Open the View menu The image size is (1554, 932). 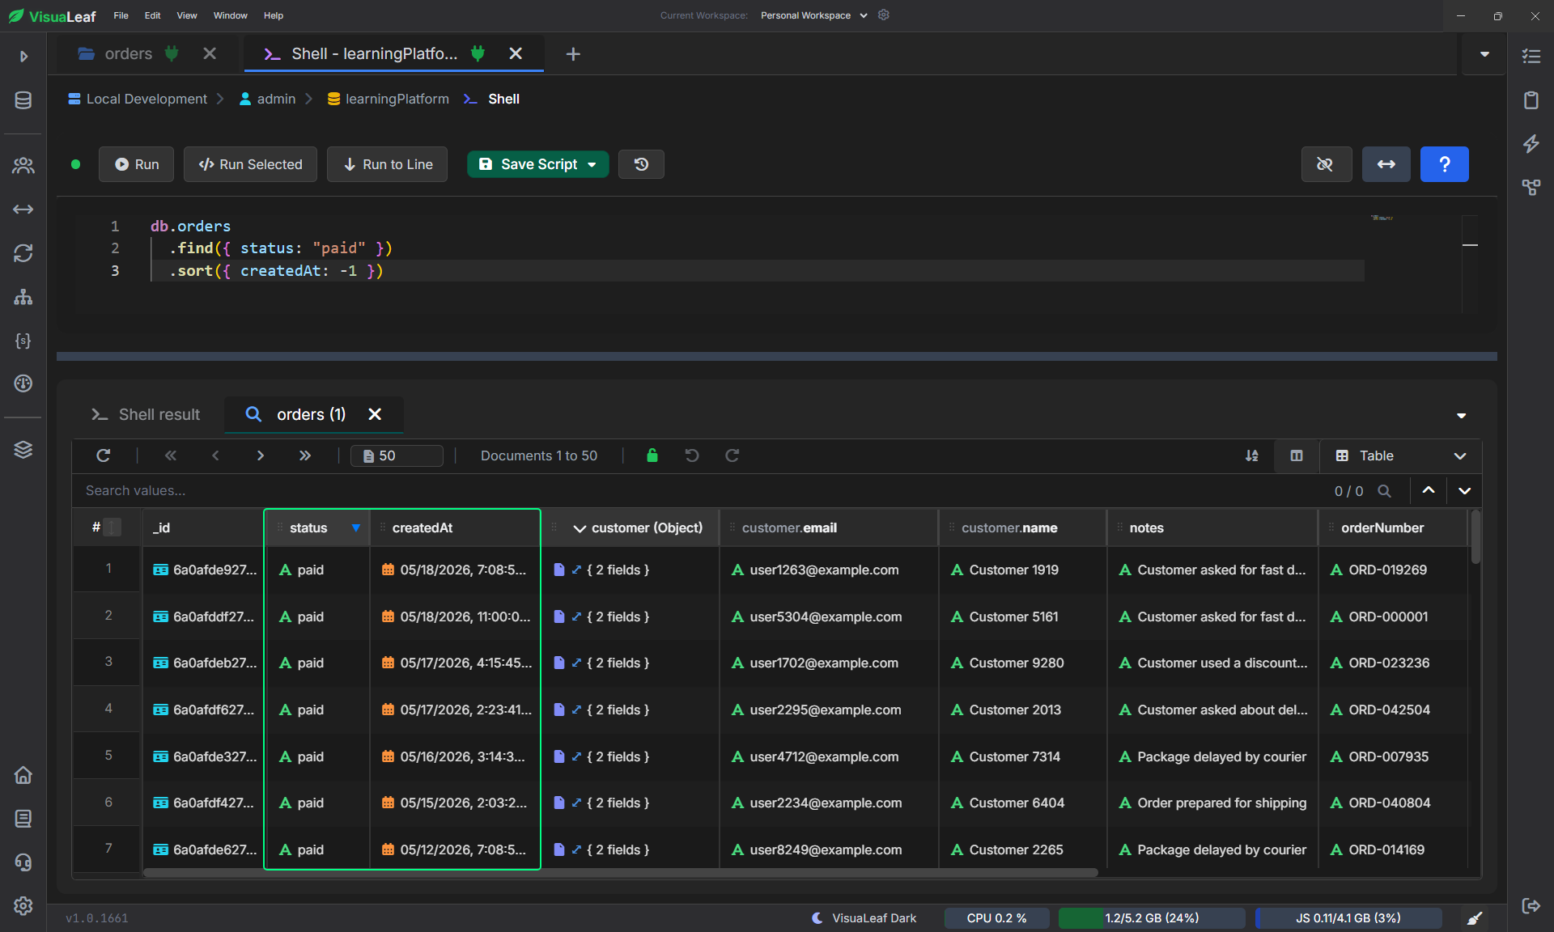pyautogui.click(x=187, y=15)
